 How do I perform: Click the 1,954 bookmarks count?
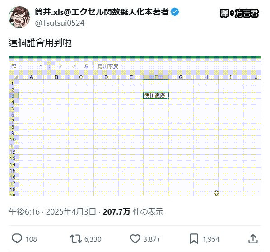point(211,239)
